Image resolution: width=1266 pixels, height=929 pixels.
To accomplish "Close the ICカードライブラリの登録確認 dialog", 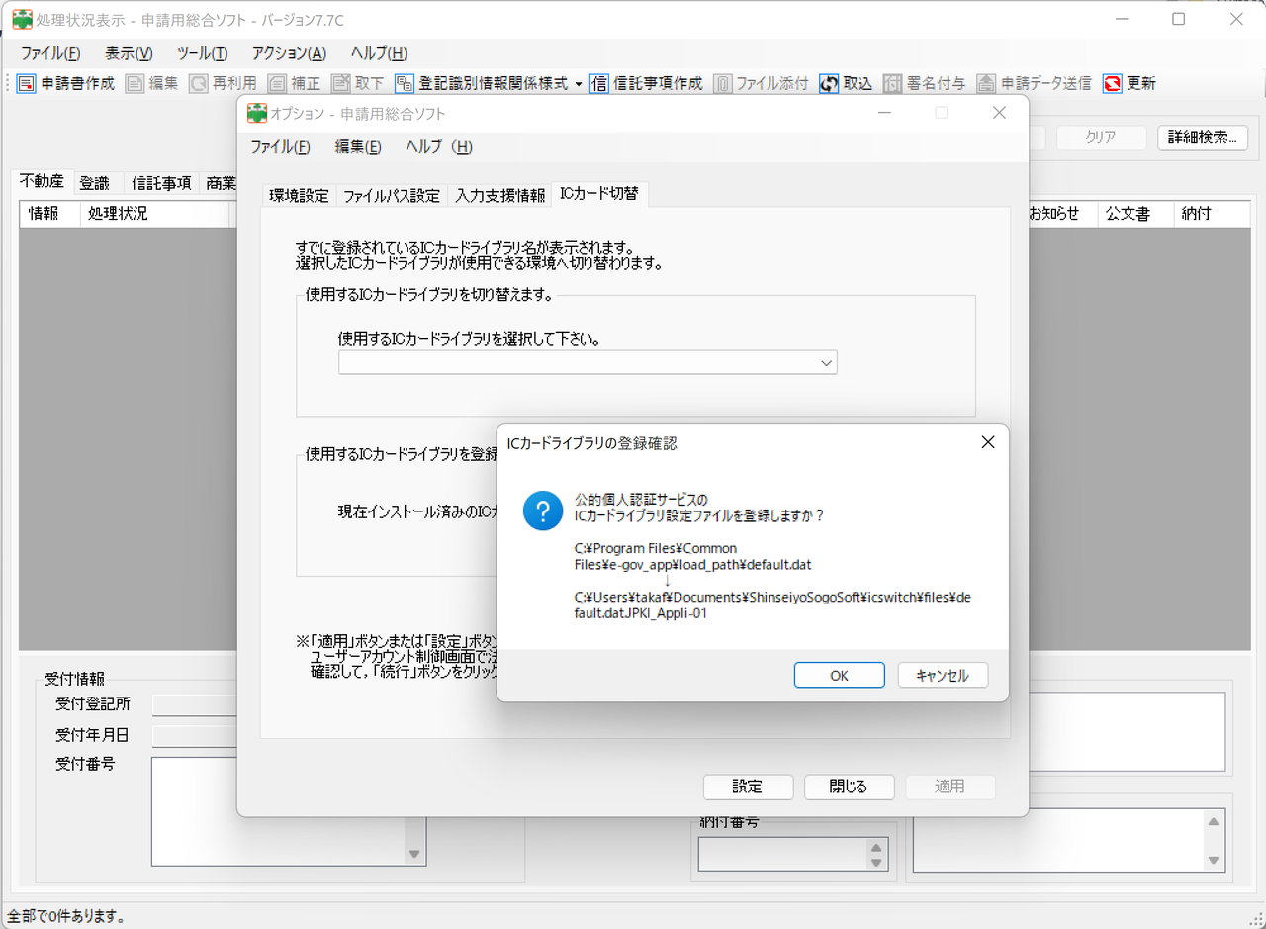I will (x=987, y=443).
